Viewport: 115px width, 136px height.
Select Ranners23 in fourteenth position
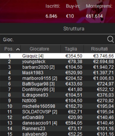[57, 129]
